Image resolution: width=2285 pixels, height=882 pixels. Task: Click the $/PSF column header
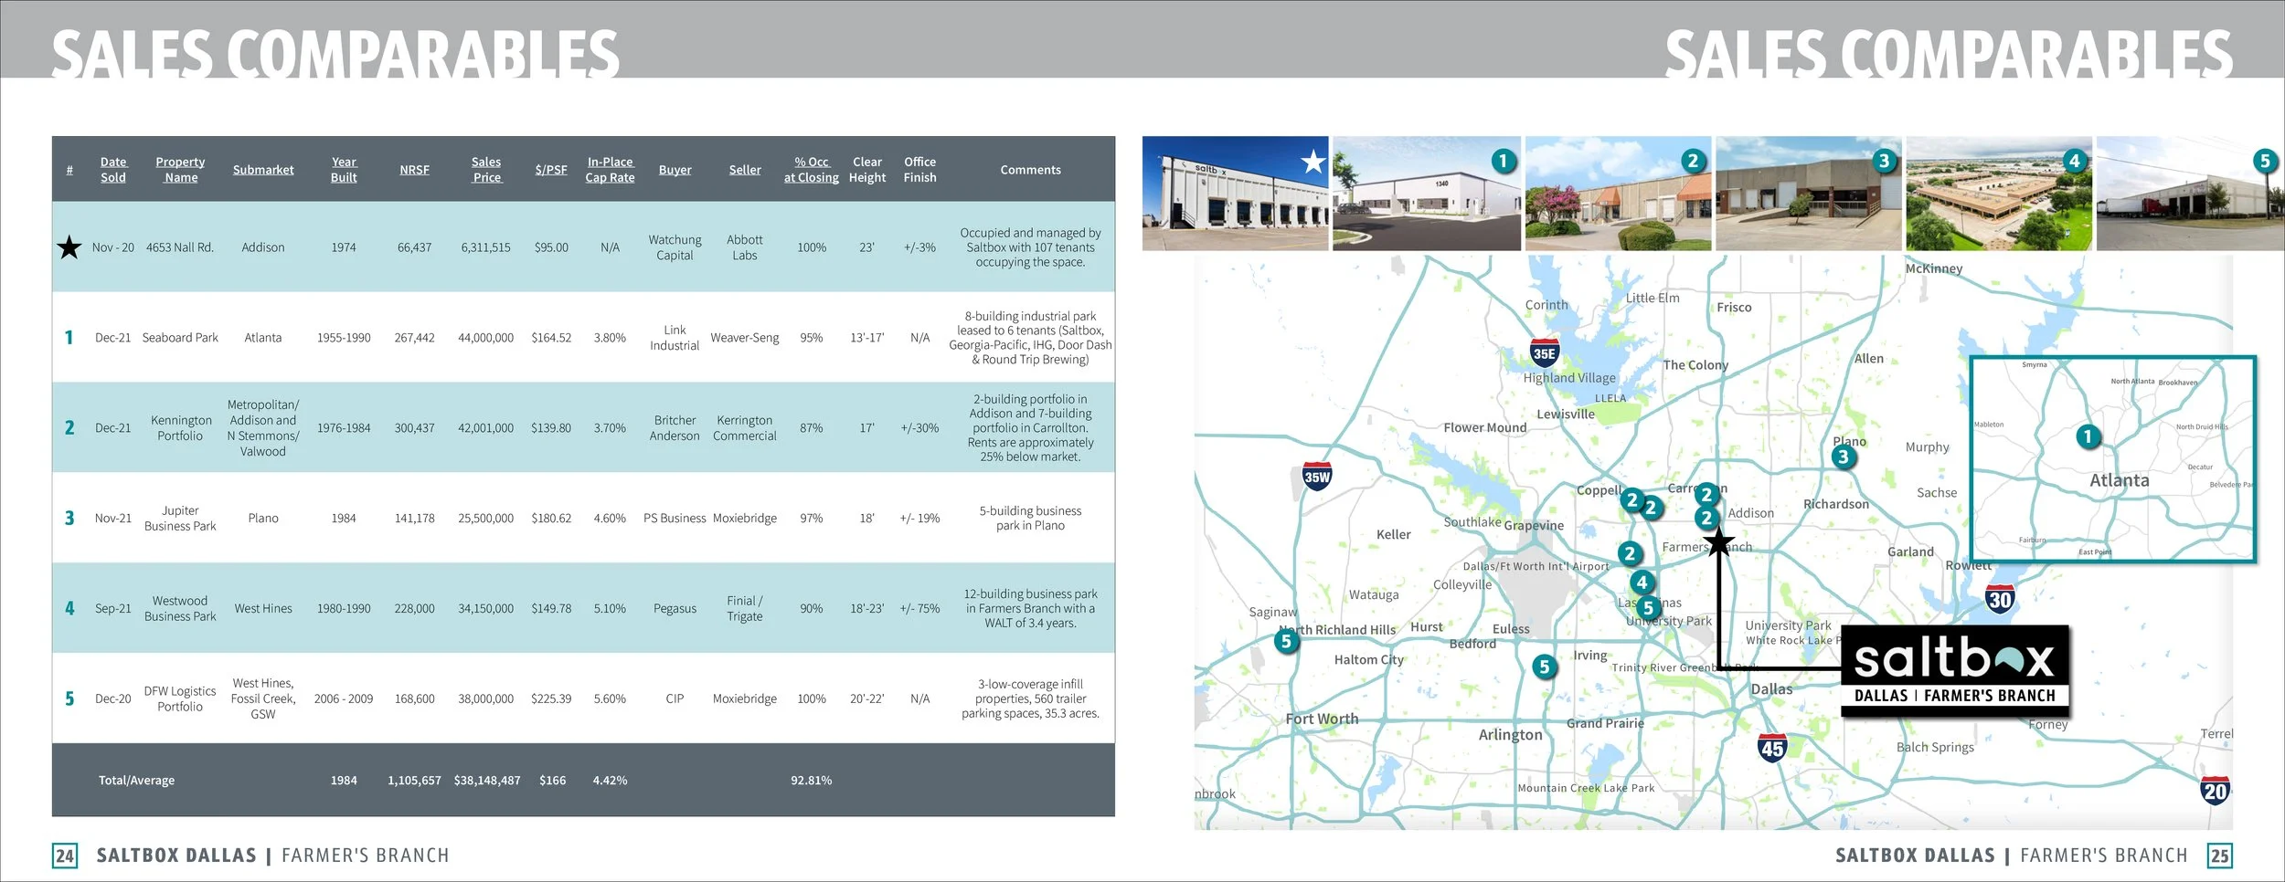pos(551,170)
